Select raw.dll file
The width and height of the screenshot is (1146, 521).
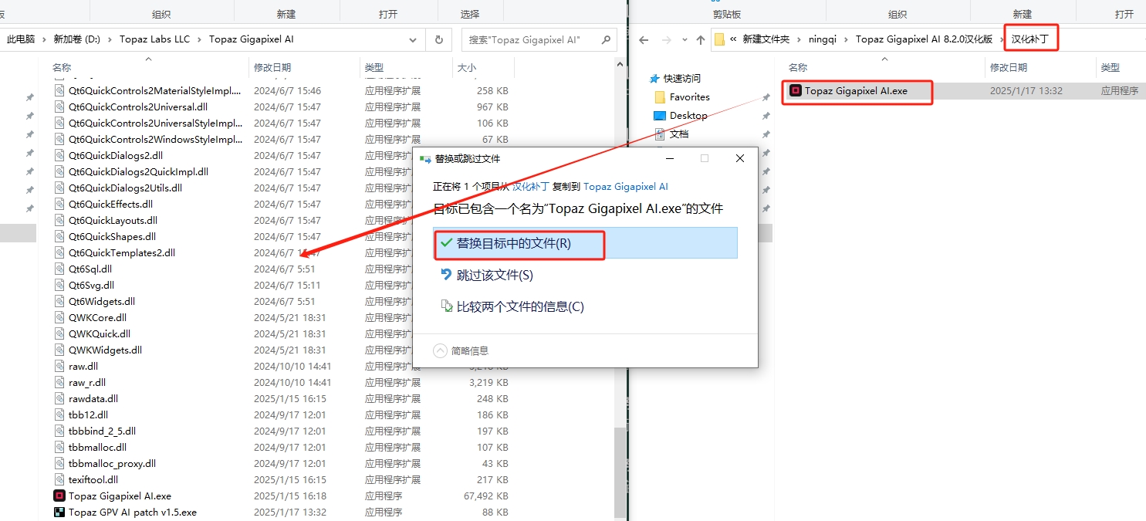[x=83, y=367]
